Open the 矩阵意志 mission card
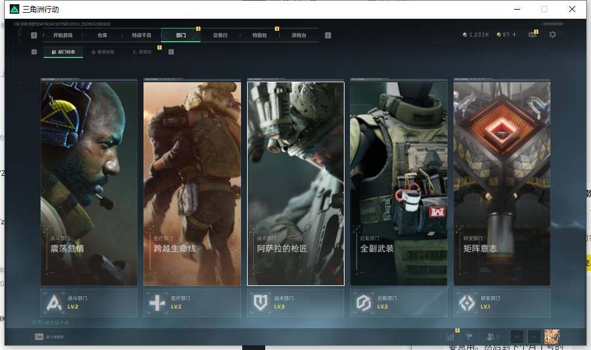This screenshot has width=591, height=350. (502, 183)
